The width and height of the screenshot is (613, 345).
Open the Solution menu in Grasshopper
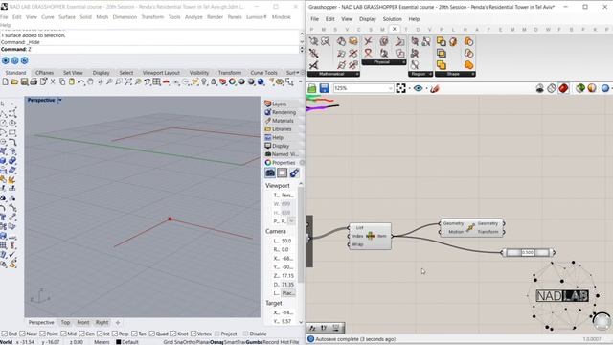(392, 19)
